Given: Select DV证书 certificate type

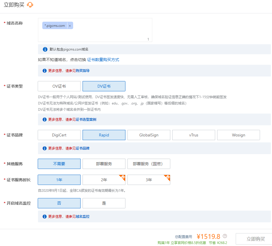Looking at the screenshot, I should point(104,86).
